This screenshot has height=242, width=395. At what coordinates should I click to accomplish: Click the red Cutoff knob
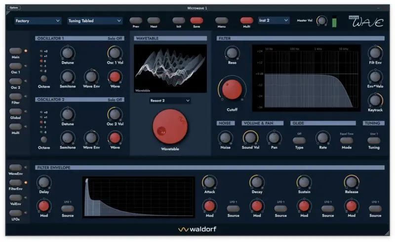(x=232, y=89)
